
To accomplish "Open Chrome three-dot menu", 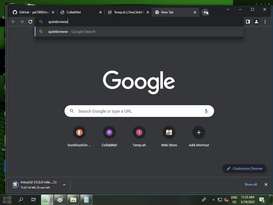I will coord(265,22).
